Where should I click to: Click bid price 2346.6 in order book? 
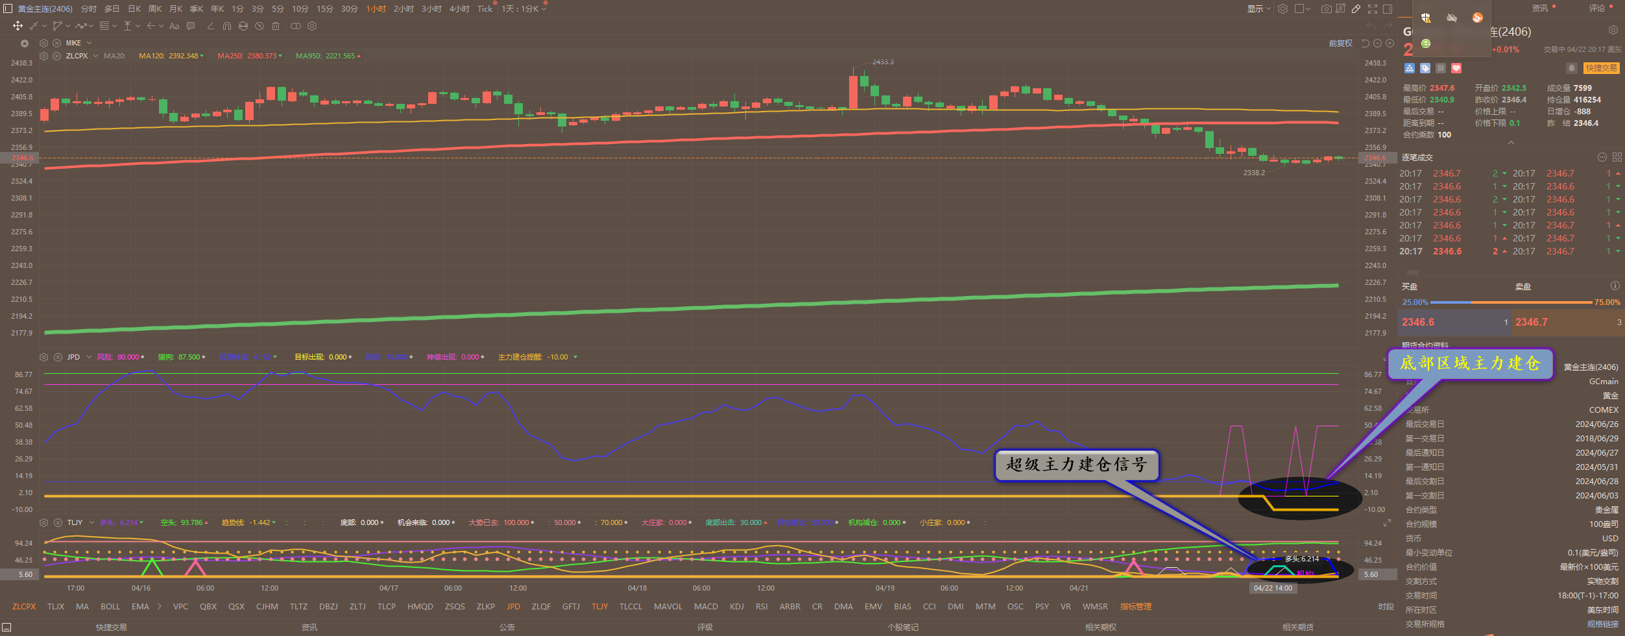click(1418, 322)
